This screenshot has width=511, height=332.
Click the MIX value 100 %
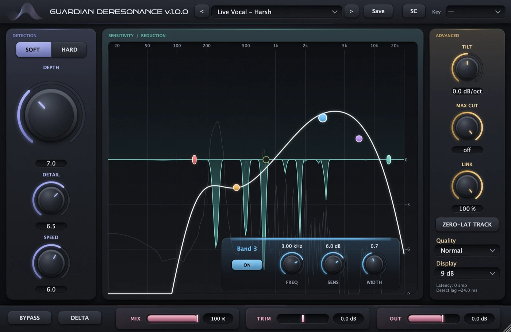(218, 318)
